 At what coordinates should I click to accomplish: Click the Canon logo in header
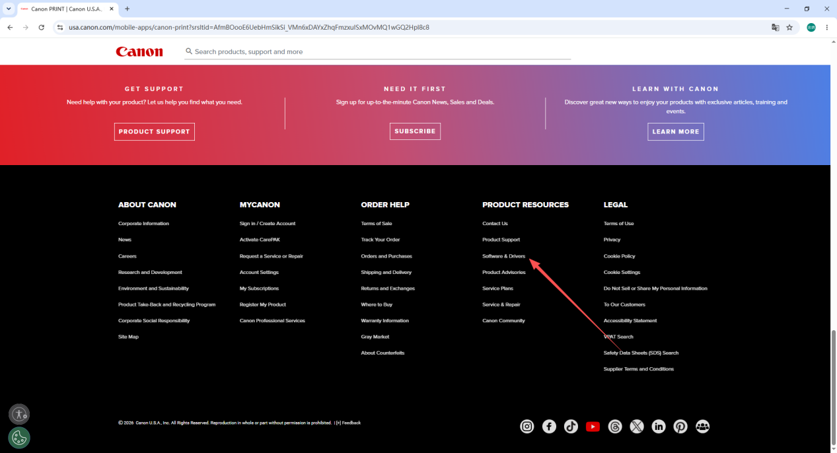(139, 52)
